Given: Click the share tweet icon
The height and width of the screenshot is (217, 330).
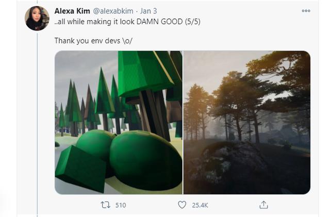Looking at the screenshot, I should click(x=263, y=205).
